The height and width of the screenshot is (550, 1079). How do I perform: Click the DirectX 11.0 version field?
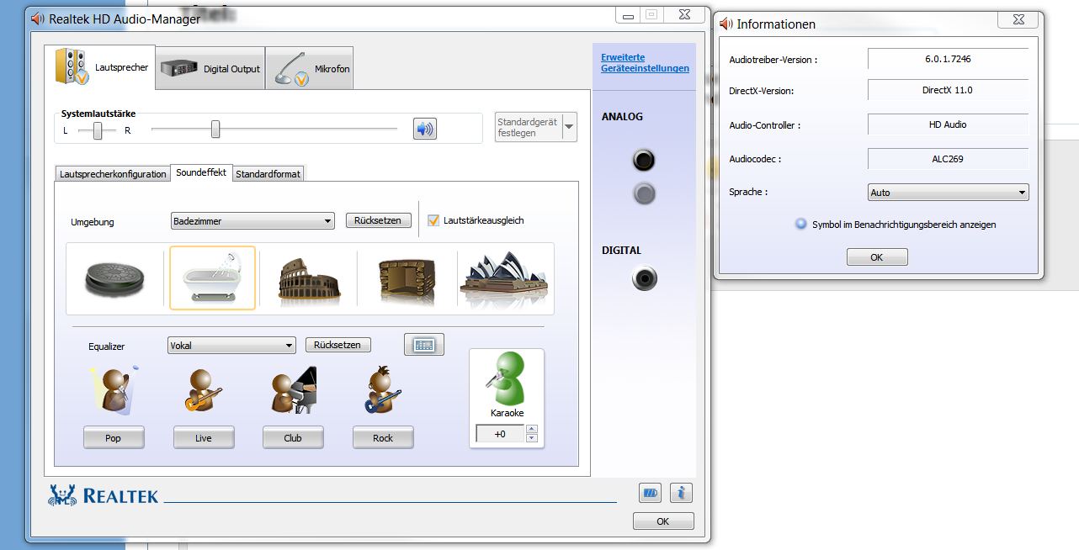pos(948,90)
